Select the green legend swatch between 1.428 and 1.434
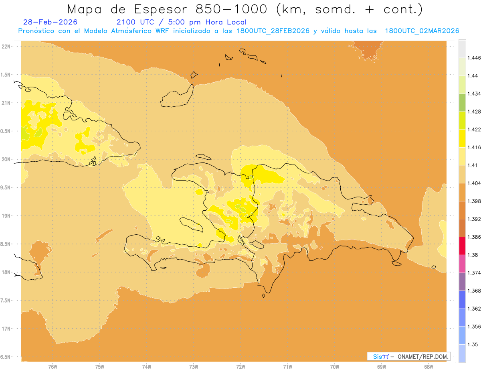The image size is (481, 372). [x=462, y=102]
